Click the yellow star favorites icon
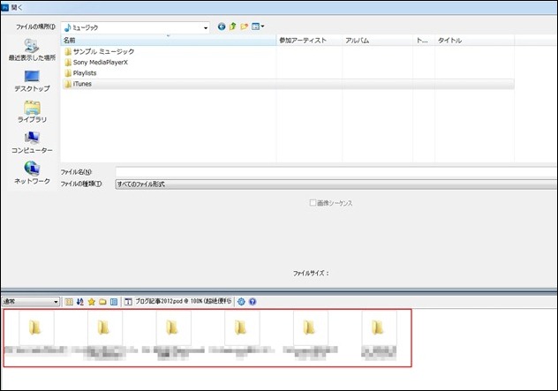Screen dimensions: 558x391 click(92, 302)
